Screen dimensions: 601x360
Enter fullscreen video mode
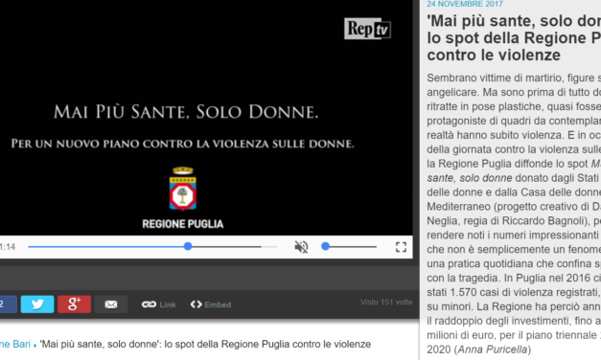(x=401, y=247)
